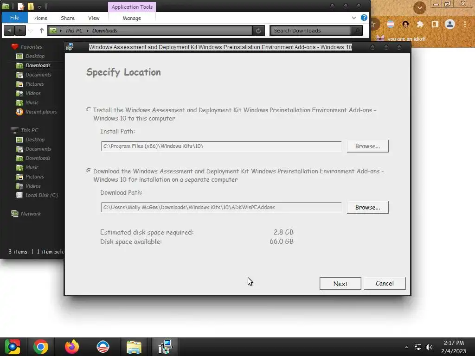
Task: Click the network icon in system tray
Action: coord(418,347)
